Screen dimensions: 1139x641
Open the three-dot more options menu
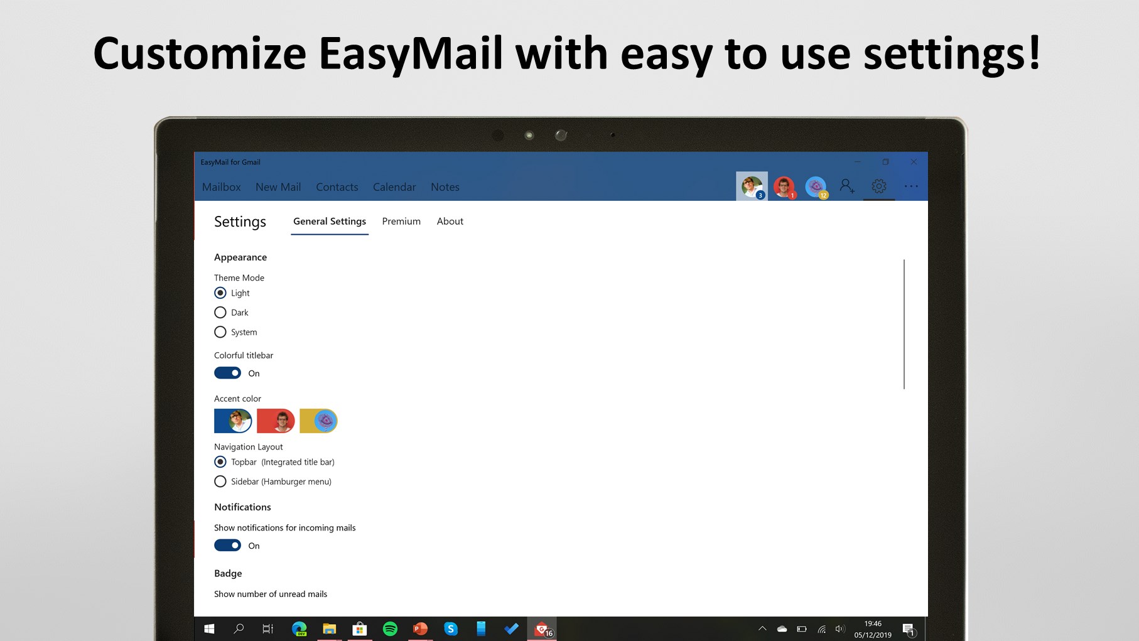tap(911, 186)
